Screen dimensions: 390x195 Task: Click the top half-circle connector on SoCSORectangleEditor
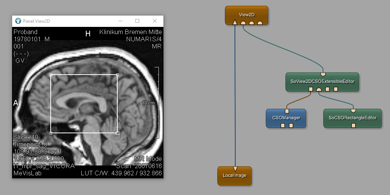353,111
